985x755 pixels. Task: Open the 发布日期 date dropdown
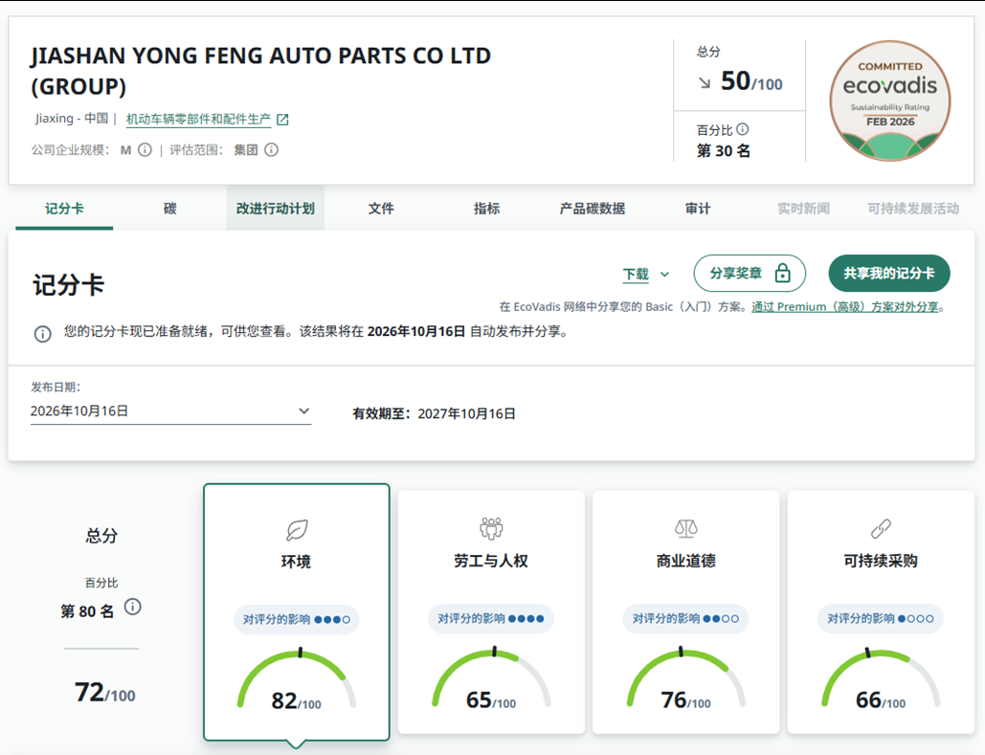[x=170, y=411]
